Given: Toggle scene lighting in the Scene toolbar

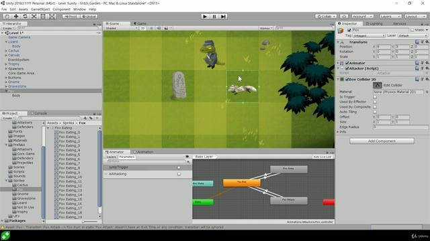Looking at the screenshot, I should [x=151, y=28].
